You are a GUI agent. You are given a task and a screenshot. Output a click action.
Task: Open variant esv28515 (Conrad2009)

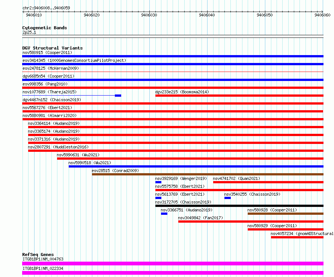115,171
